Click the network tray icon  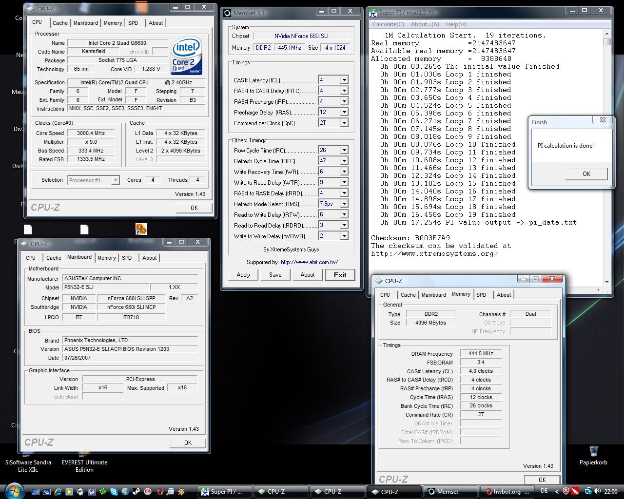click(x=588, y=491)
